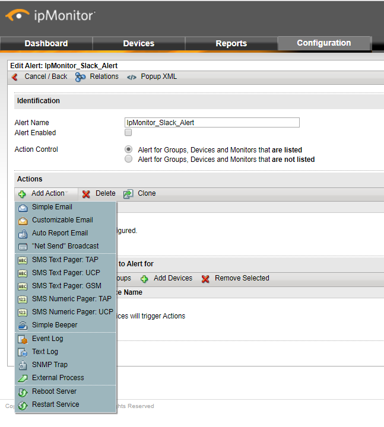Click the Clone action button label
The width and height of the screenshot is (384, 427).
[x=147, y=193]
